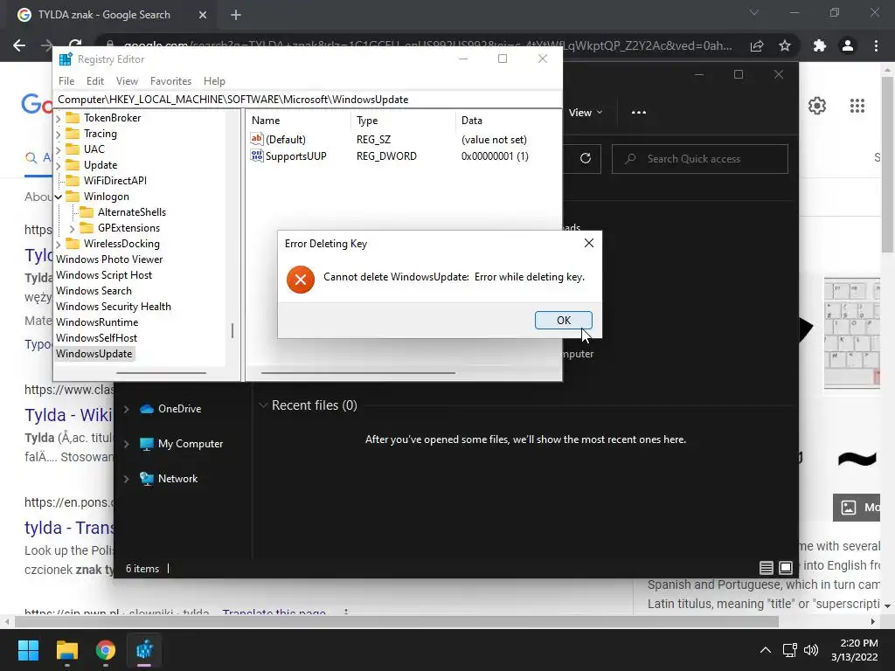The height and width of the screenshot is (671, 895).
Task: Open the View menu in Registry Editor
Action: click(x=127, y=81)
